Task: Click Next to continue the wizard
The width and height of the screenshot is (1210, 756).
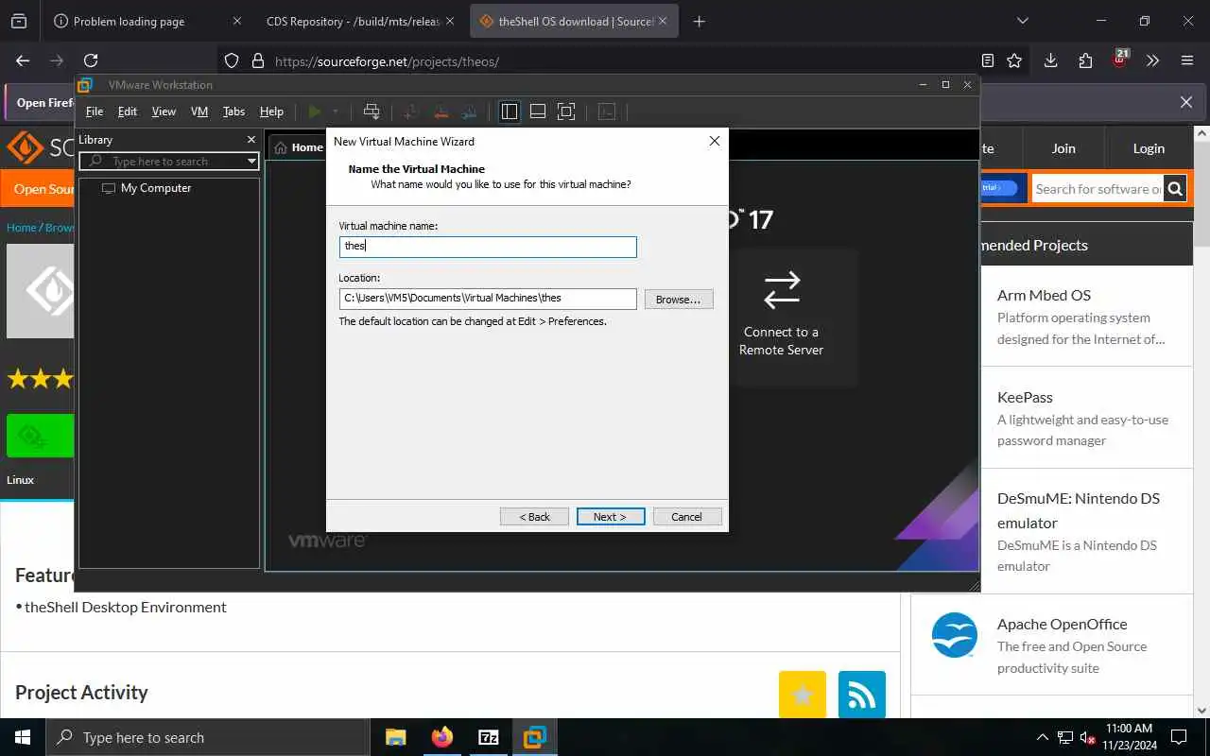Action: [611, 517]
